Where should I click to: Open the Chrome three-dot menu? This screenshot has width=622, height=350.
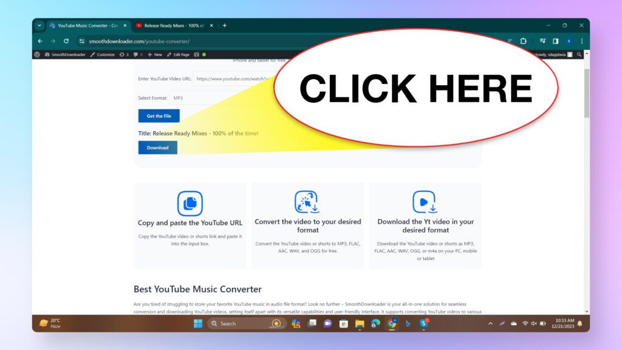[x=582, y=41]
